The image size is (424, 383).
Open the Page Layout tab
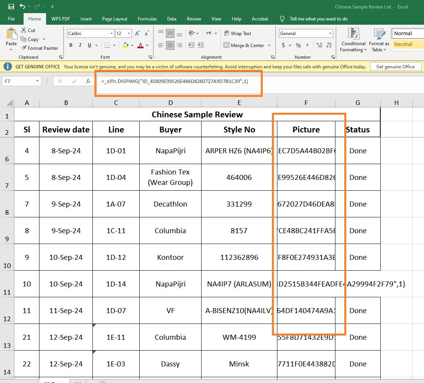(x=115, y=19)
